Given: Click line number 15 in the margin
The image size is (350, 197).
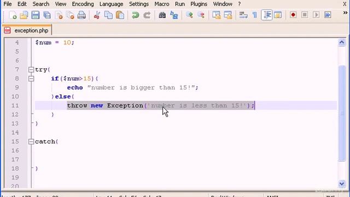Looking at the screenshot, I should (15, 141).
